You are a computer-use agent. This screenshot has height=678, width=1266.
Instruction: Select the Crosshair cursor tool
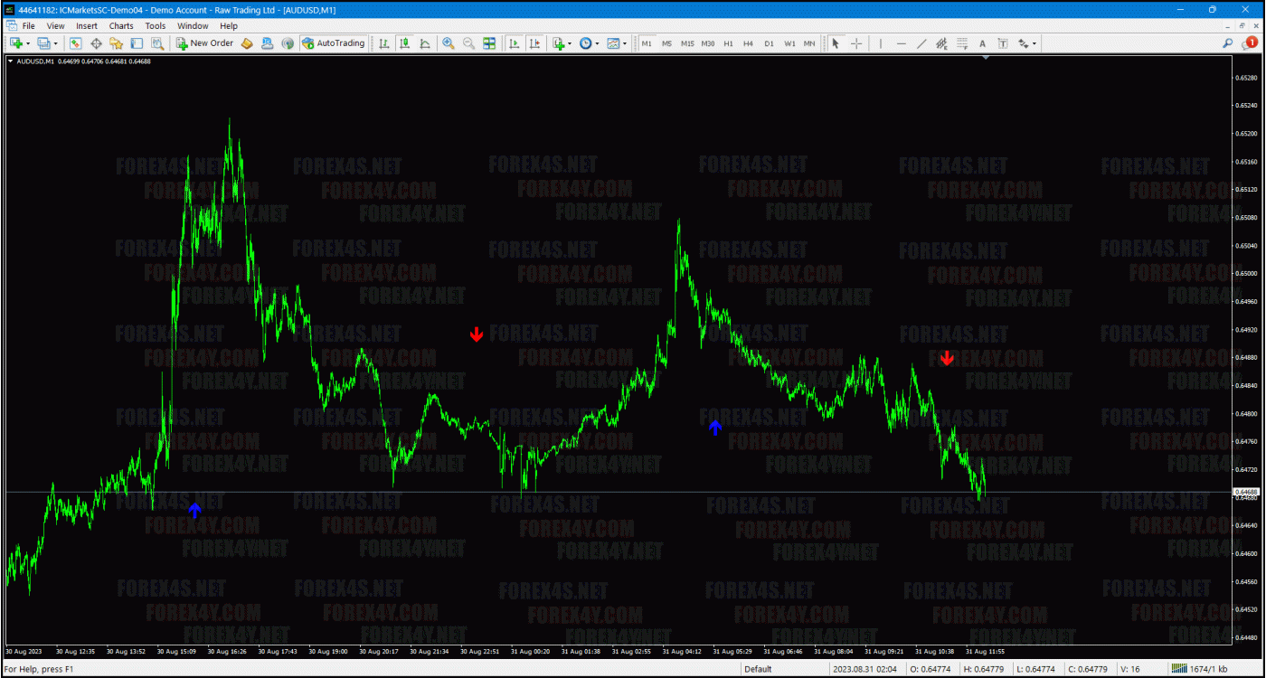pos(856,43)
